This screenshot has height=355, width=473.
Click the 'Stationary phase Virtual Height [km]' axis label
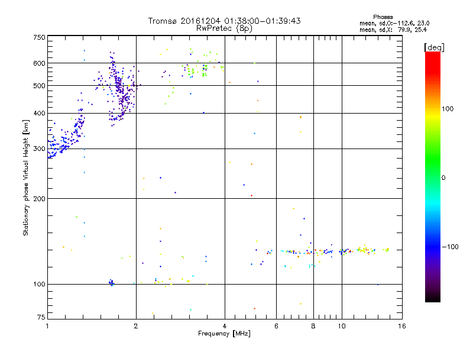(26, 177)
